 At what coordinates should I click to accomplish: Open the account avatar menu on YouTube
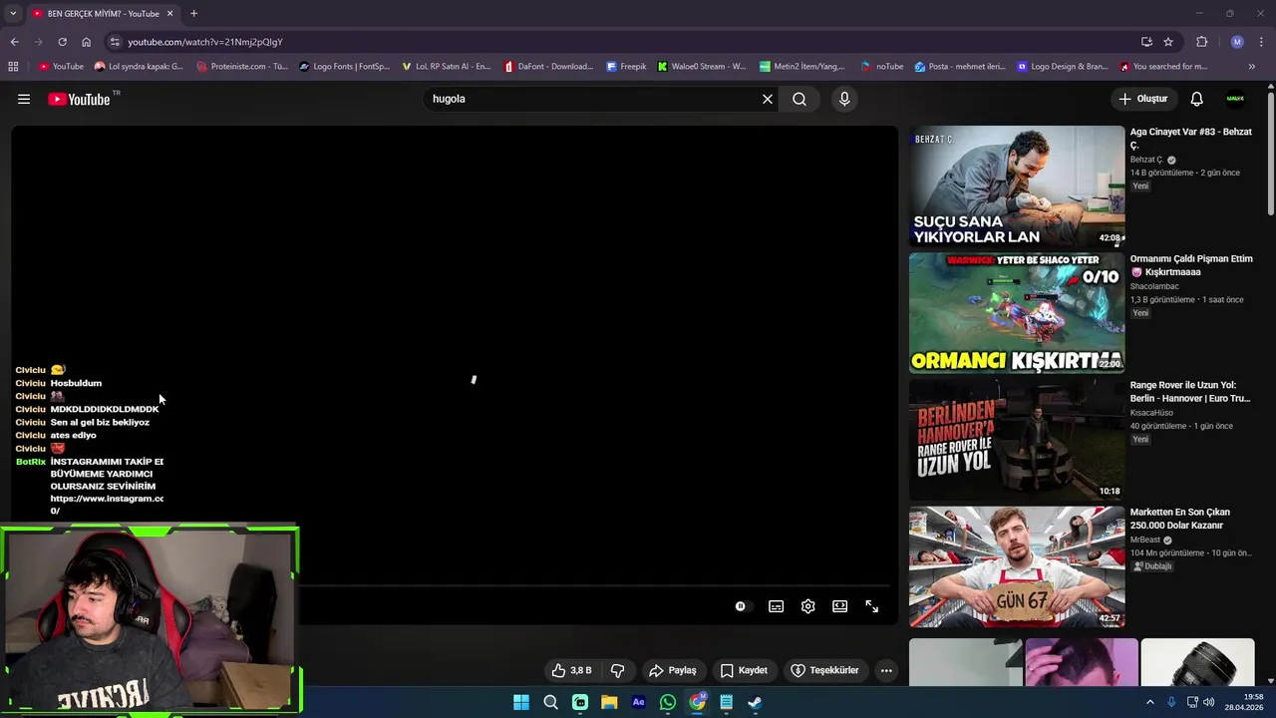tap(1235, 99)
